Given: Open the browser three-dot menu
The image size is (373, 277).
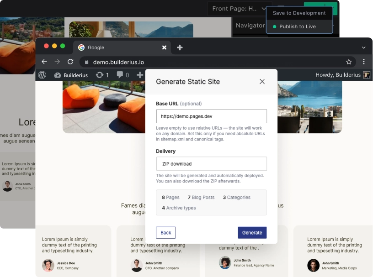Looking at the screenshot, I should point(364,62).
